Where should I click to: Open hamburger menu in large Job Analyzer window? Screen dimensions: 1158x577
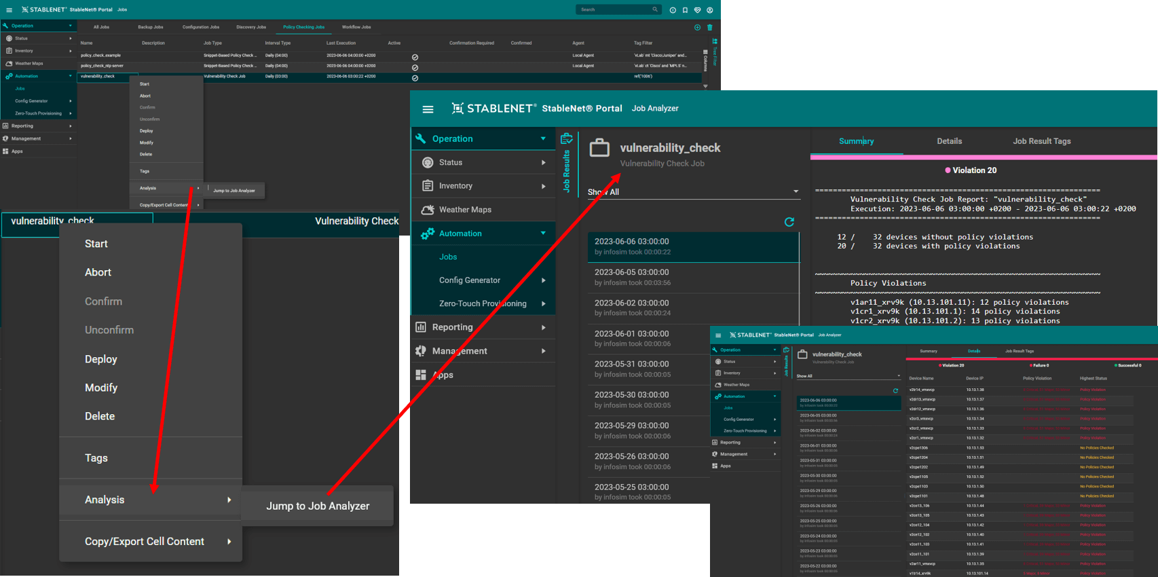428,109
